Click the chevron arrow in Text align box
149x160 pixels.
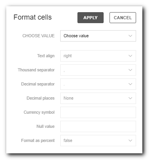tap(130, 56)
